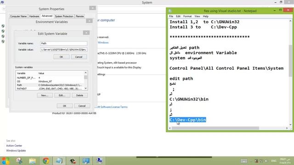
Task: Click the language ENG tray indicator
Action: pyautogui.click(x=274, y=161)
